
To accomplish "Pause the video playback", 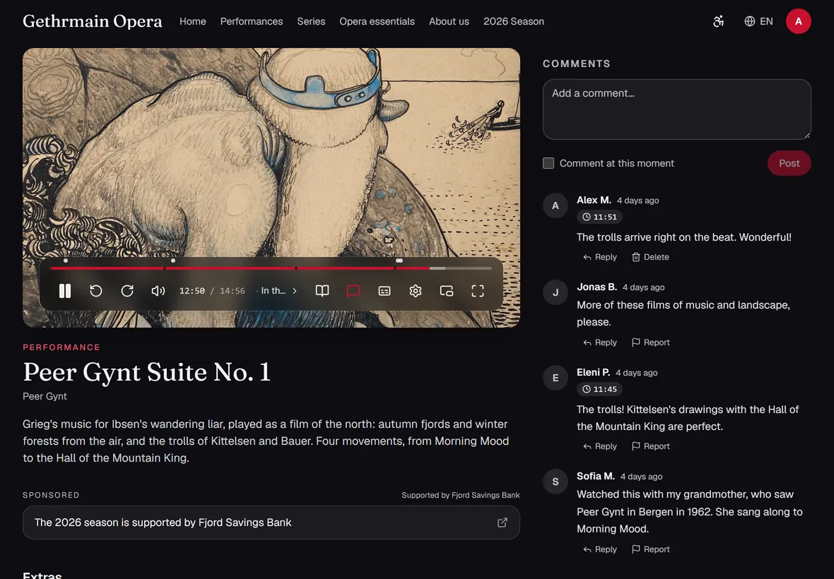I will (x=65, y=291).
